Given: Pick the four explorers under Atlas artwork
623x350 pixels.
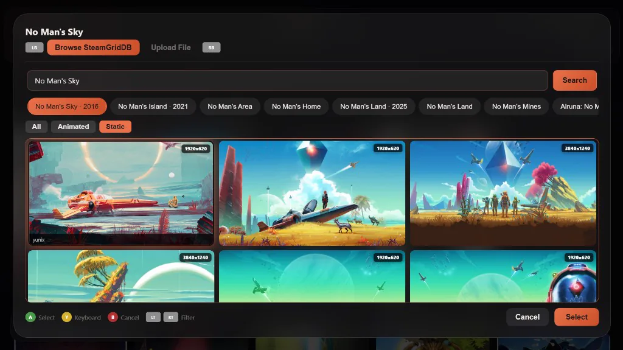Looking at the screenshot, I should point(503,193).
